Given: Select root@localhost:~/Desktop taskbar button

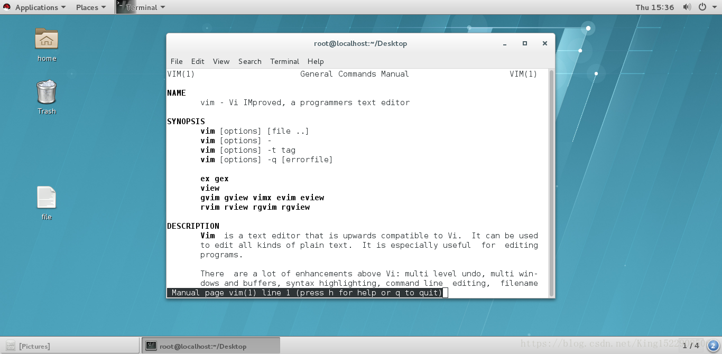Looking at the screenshot, I should tap(211, 346).
